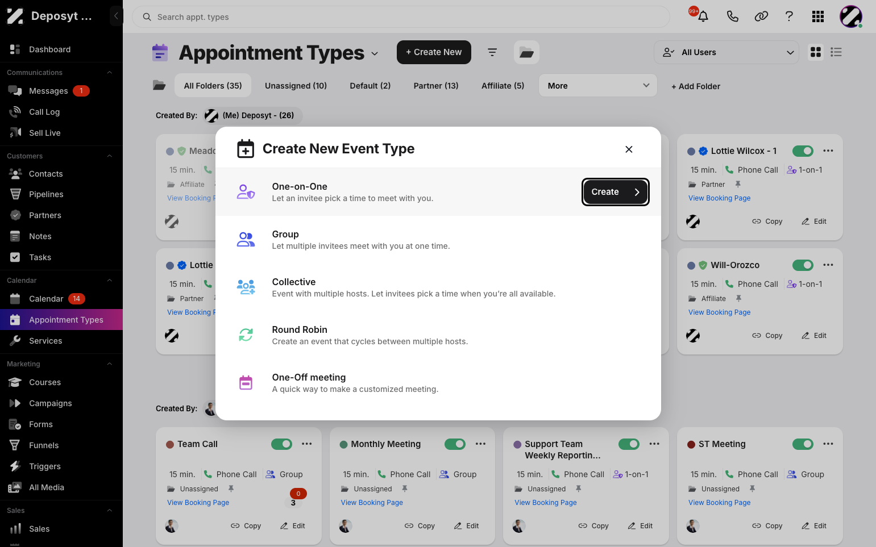Screen dimensions: 876x547
Task: Collapse the Communications section
Action: [110, 73]
